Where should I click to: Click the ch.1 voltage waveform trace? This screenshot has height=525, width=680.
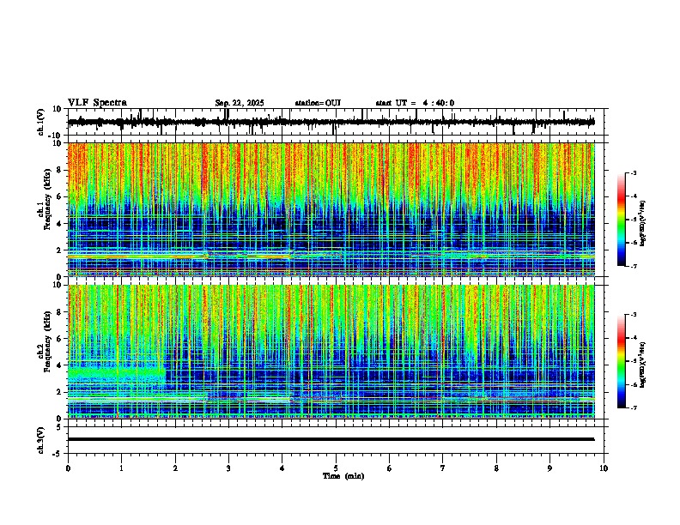pos(331,122)
